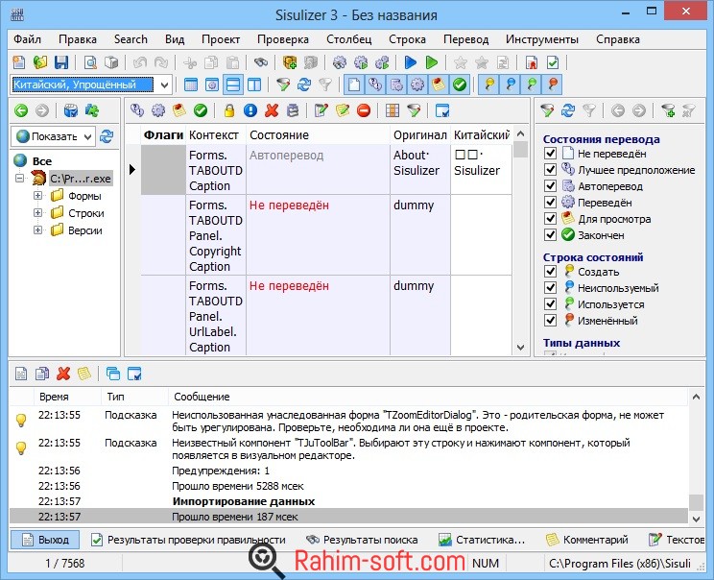714x580 pixels.
Task: Click down arrow of grid scrollbar
Action: click(520, 348)
